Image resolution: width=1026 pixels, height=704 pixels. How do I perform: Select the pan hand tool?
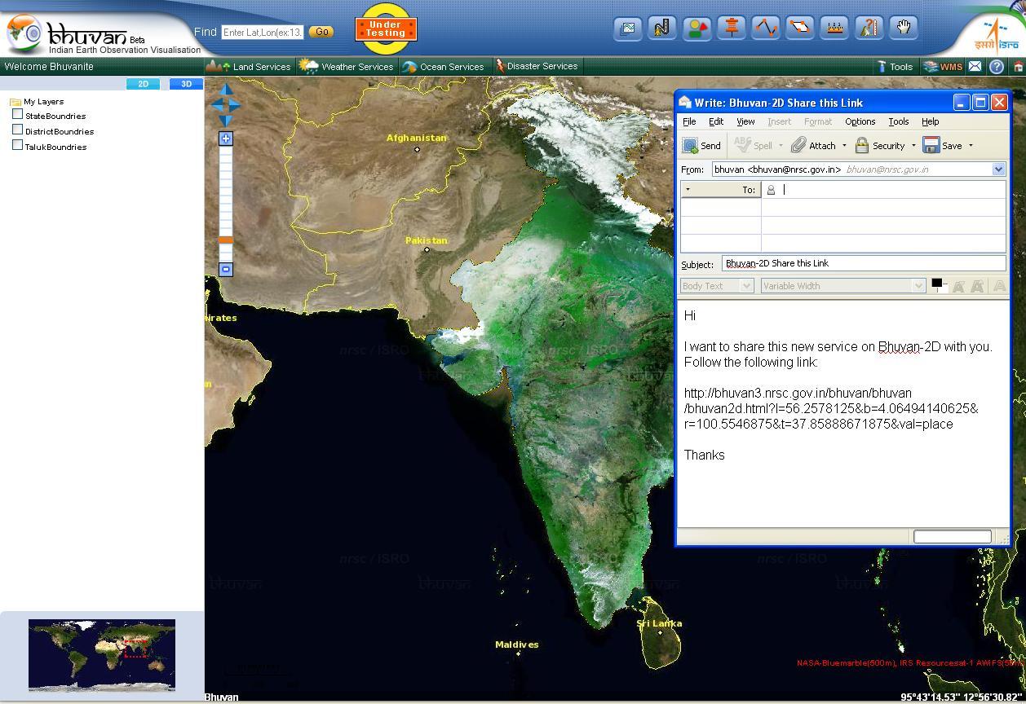[x=904, y=29]
